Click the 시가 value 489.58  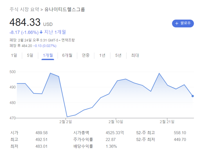(41, 133)
